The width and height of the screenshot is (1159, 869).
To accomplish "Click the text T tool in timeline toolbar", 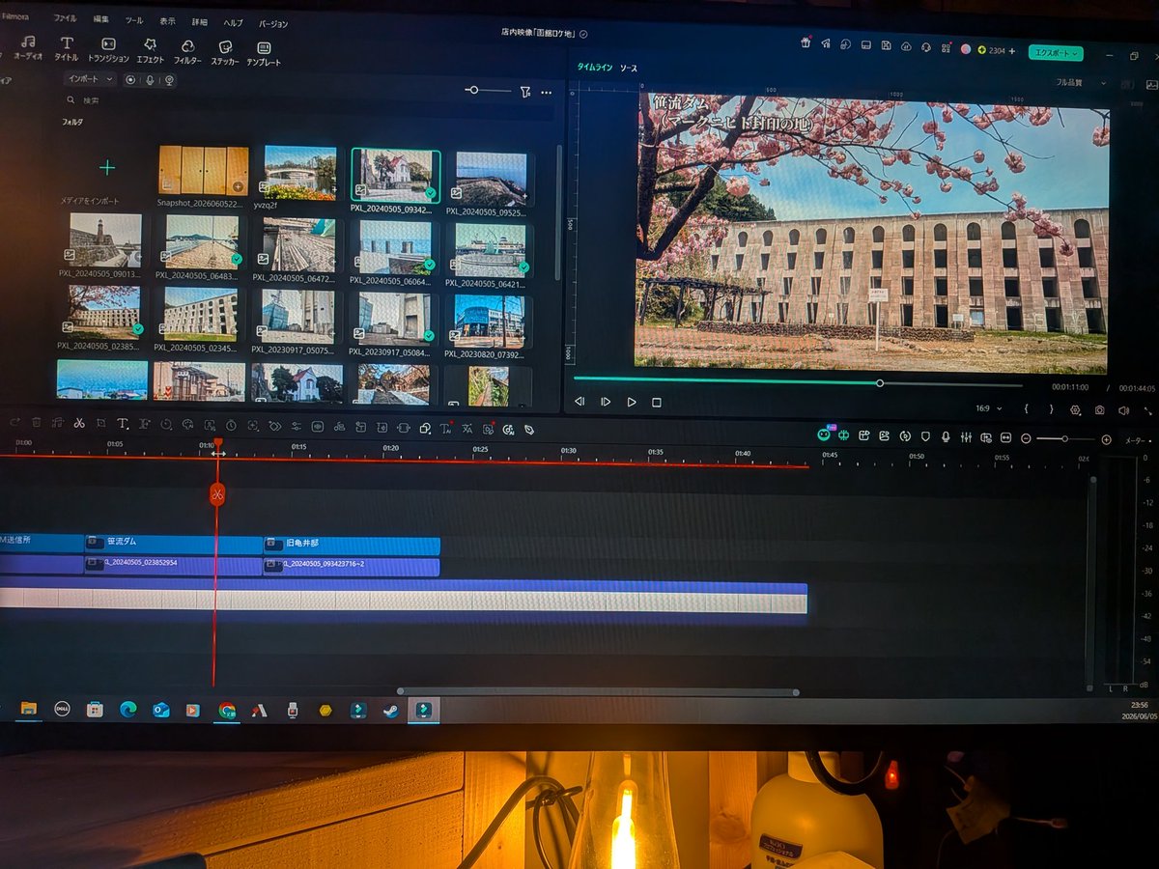I will point(123,424).
